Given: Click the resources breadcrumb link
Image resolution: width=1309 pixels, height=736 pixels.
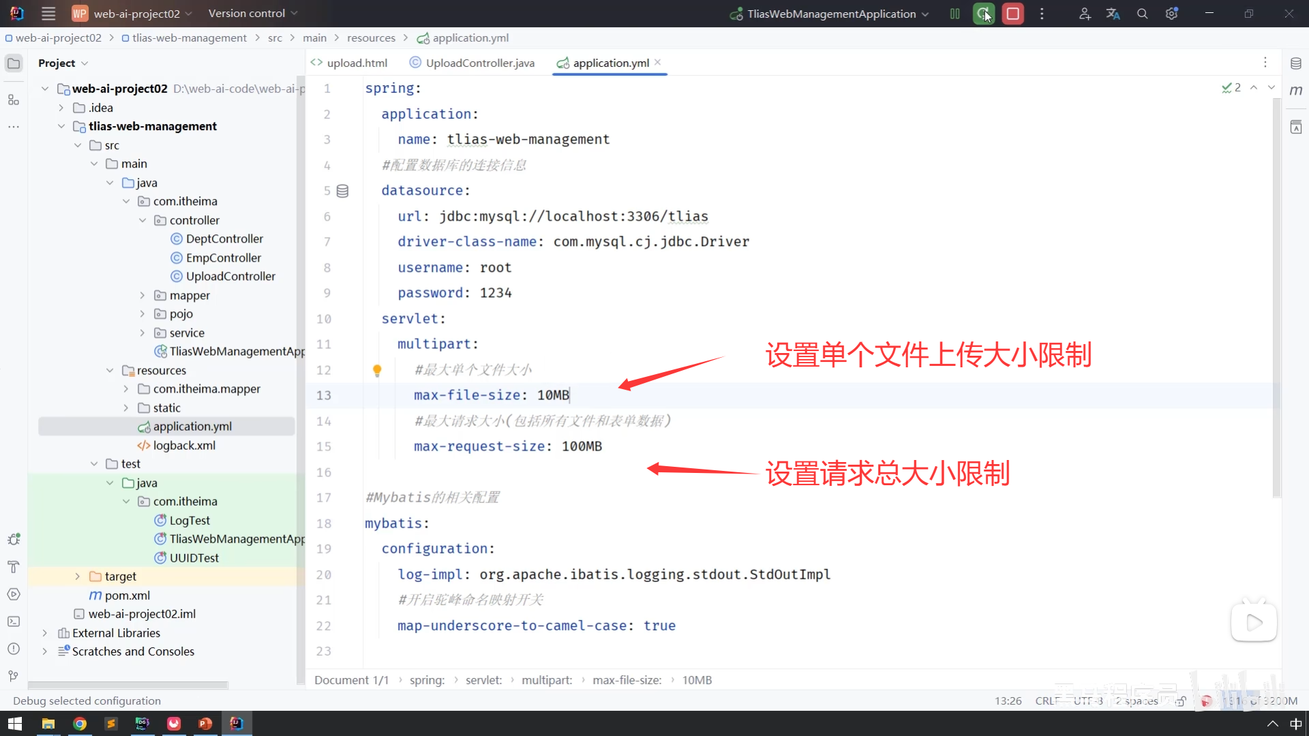Looking at the screenshot, I should click(371, 38).
